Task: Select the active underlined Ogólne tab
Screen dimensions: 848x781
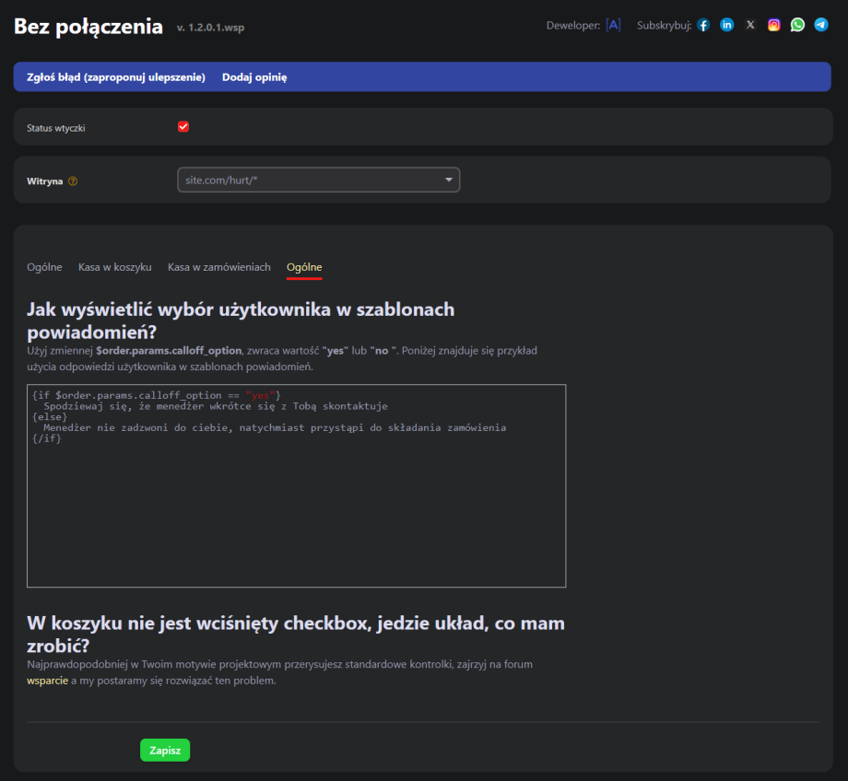Action: (x=304, y=267)
